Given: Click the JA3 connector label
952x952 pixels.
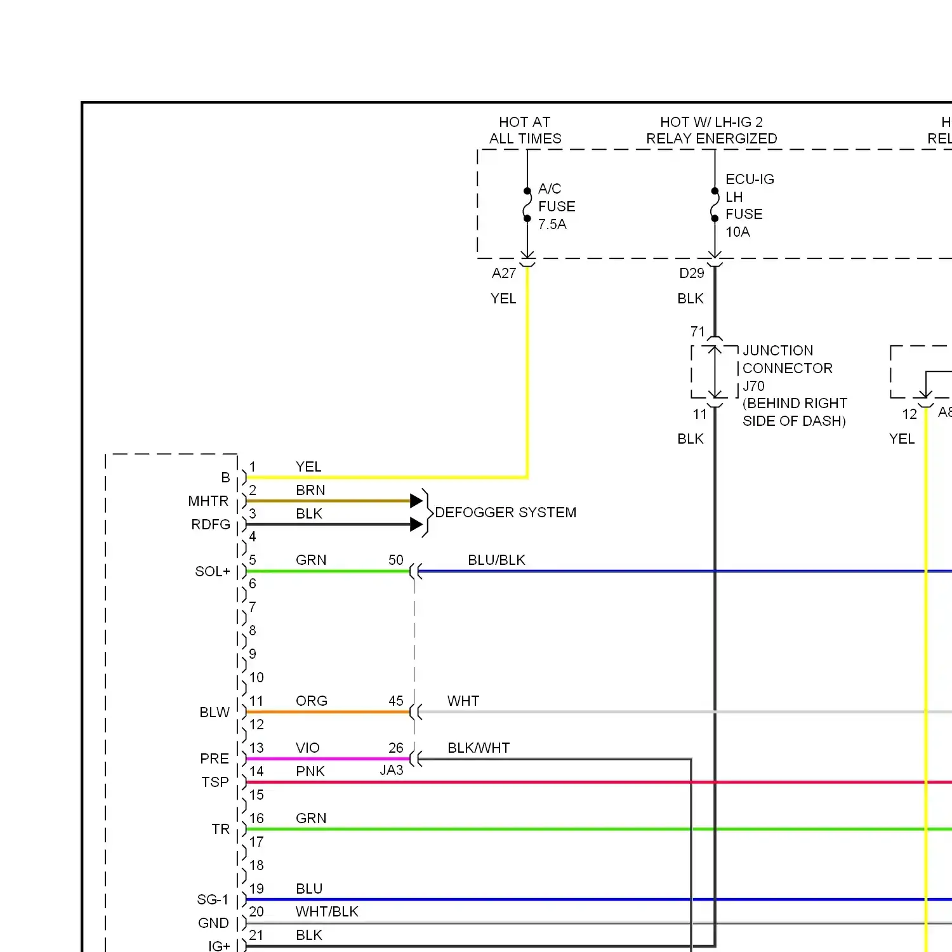Looking at the screenshot, I should [x=392, y=770].
